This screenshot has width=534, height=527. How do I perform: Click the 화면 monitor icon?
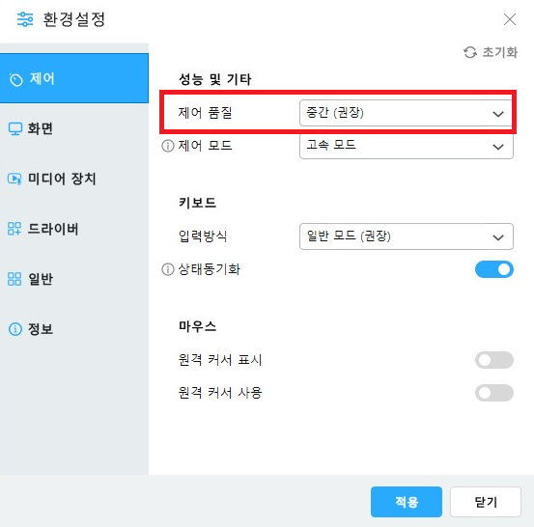pos(15,129)
